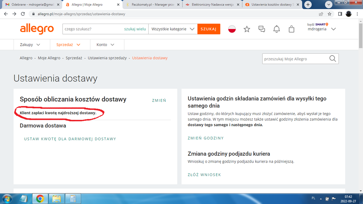
Task: Open Chrome from the Windows taskbar
Action: tap(40, 199)
